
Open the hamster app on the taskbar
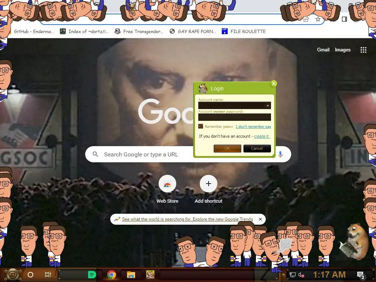pyautogui.click(x=150, y=275)
